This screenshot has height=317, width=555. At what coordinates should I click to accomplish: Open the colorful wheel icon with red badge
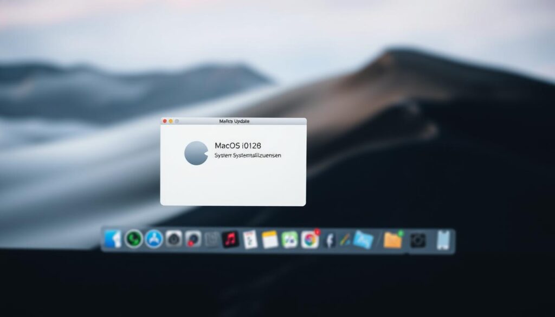pyautogui.click(x=310, y=240)
